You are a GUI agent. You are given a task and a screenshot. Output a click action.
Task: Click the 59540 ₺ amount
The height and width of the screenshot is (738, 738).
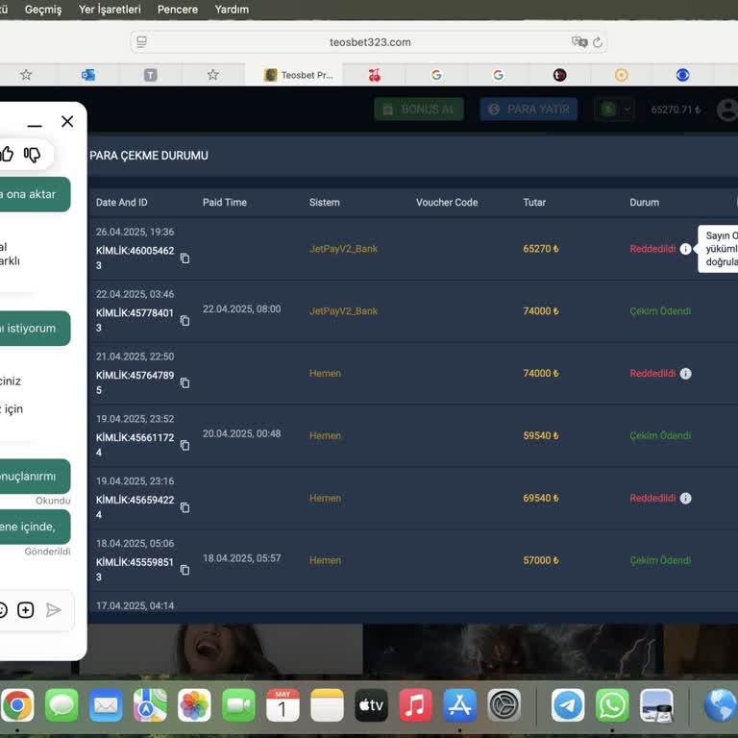point(541,436)
